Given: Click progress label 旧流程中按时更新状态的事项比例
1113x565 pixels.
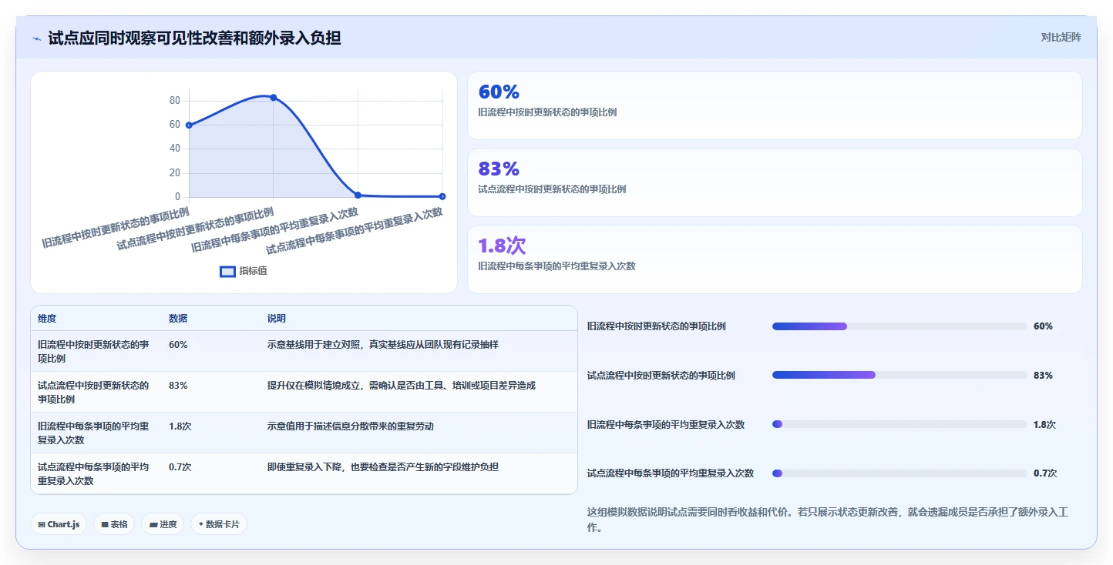Looking at the screenshot, I should point(657,326).
